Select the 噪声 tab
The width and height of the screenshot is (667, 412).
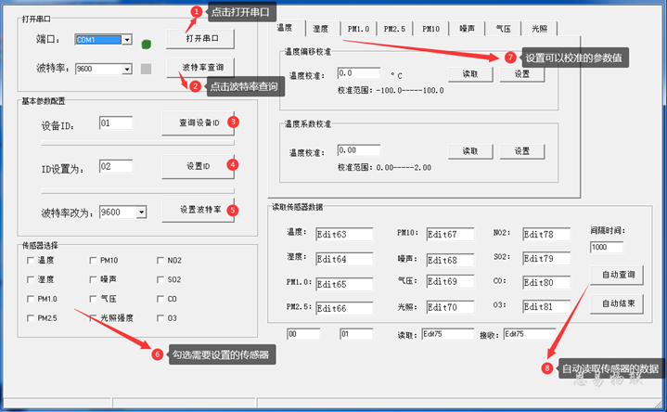click(468, 29)
